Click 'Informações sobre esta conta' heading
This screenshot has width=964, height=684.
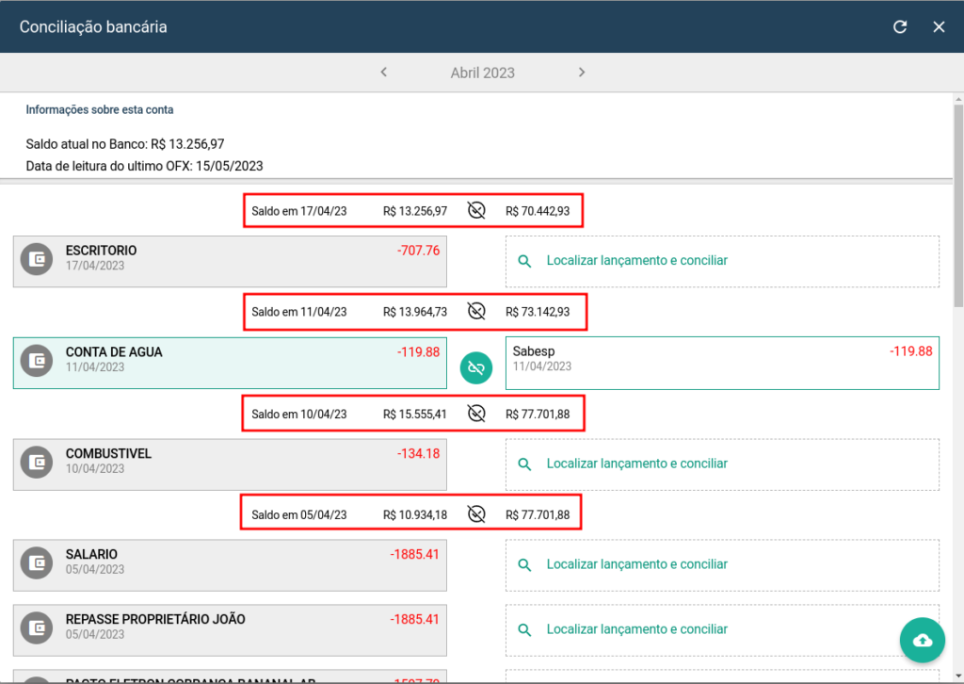point(100,109)
